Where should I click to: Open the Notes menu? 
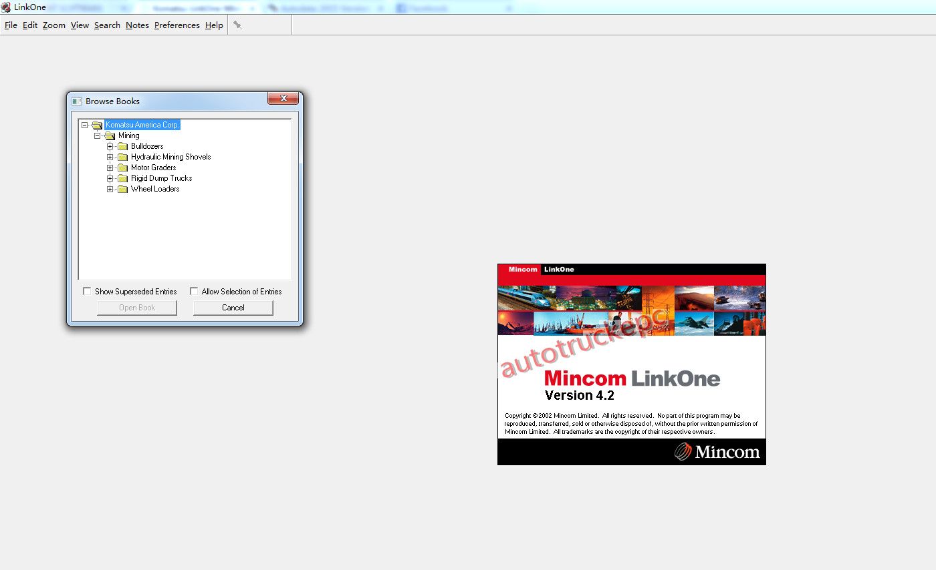coord(137,25)
